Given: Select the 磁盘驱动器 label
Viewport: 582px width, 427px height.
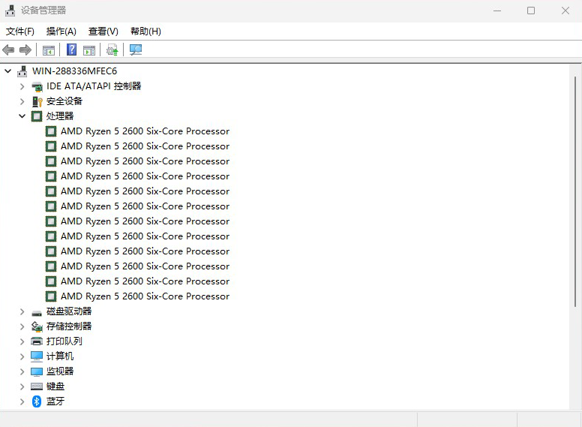Looking at the screenshot, I should tap(69, 311).
